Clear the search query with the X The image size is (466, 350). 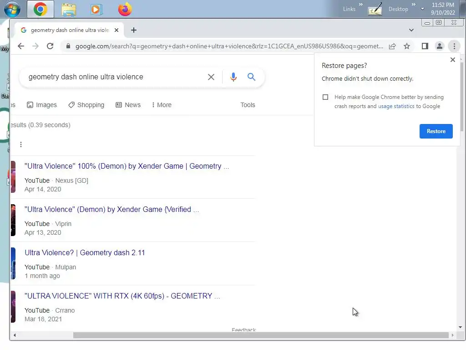(211, 77)
